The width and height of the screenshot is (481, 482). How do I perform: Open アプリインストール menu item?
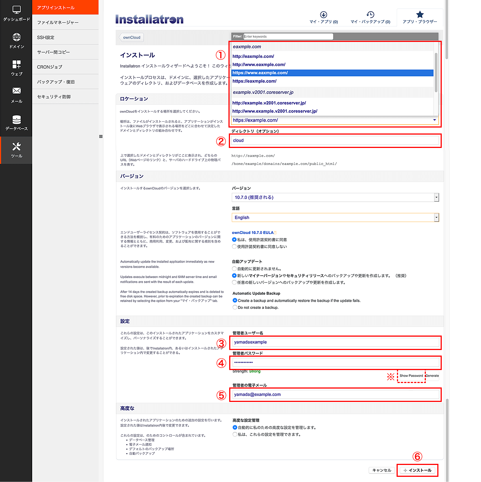coord(66,7)
